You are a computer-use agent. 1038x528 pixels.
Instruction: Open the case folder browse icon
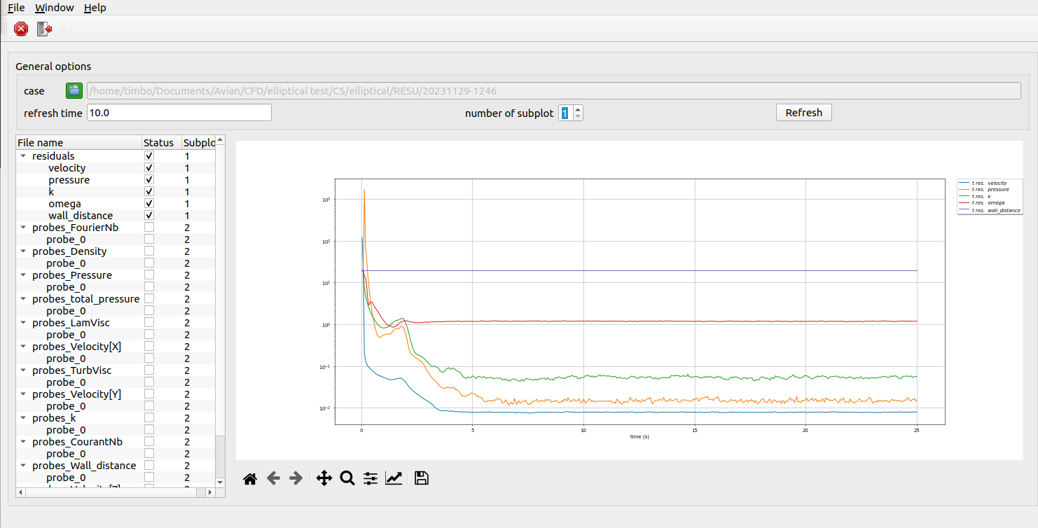[74, 90]
